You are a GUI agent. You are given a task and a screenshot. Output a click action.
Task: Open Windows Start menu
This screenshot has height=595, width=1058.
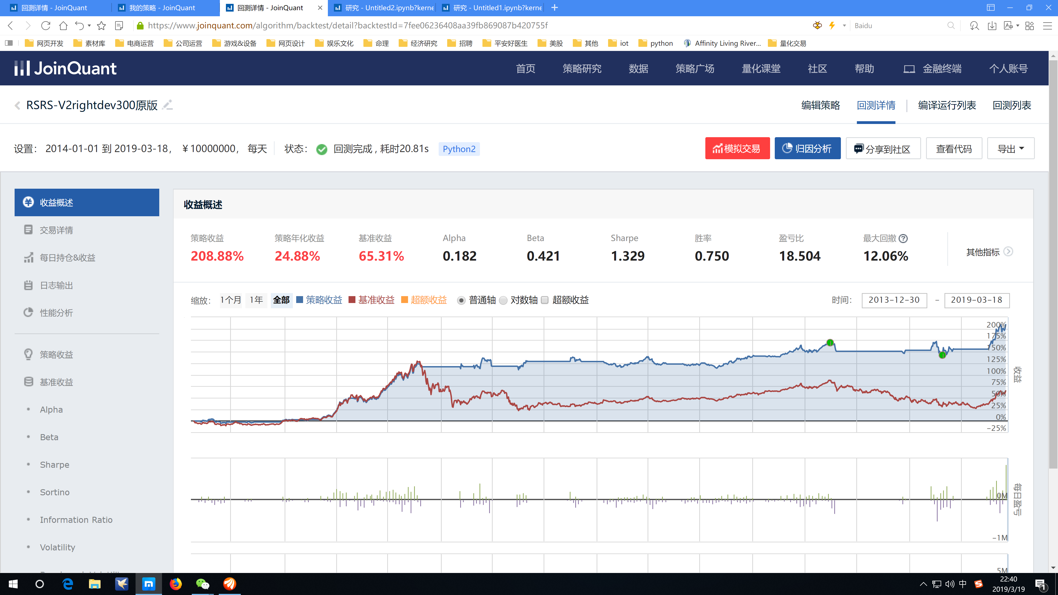[x=13, y=584]
